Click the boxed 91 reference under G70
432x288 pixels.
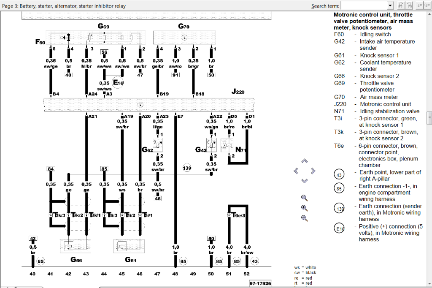click(175, 75)
